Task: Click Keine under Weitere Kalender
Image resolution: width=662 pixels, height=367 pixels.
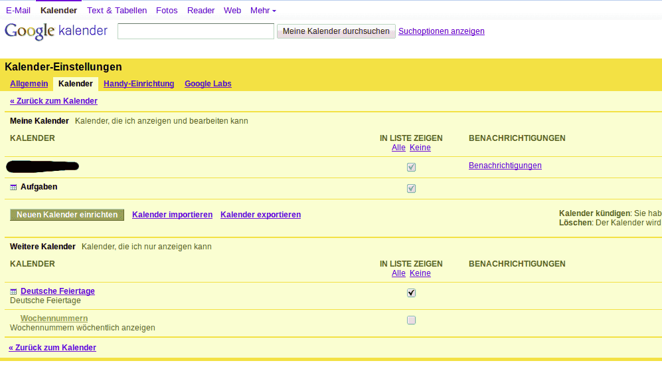Action: pos(420,273)
